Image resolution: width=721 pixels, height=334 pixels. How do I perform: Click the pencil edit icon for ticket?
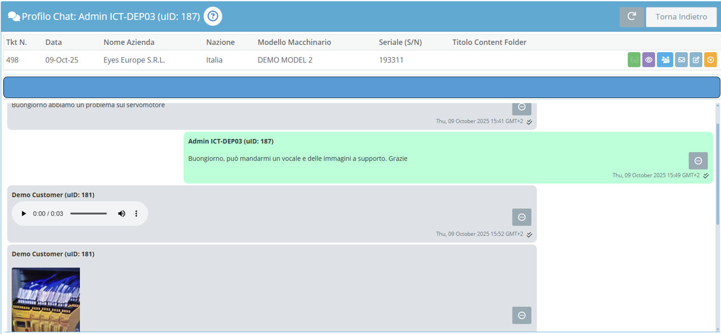point(696,60)
